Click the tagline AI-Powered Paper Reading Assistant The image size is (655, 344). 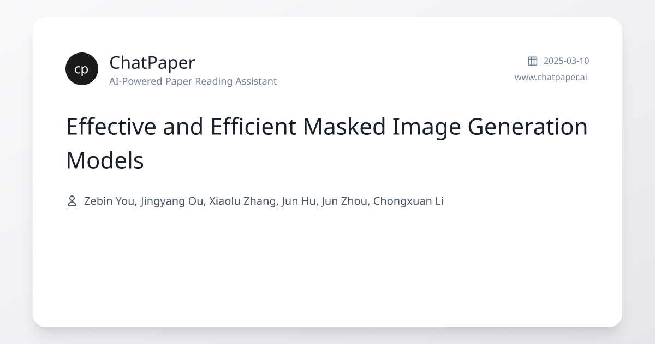tap(193, 81)
